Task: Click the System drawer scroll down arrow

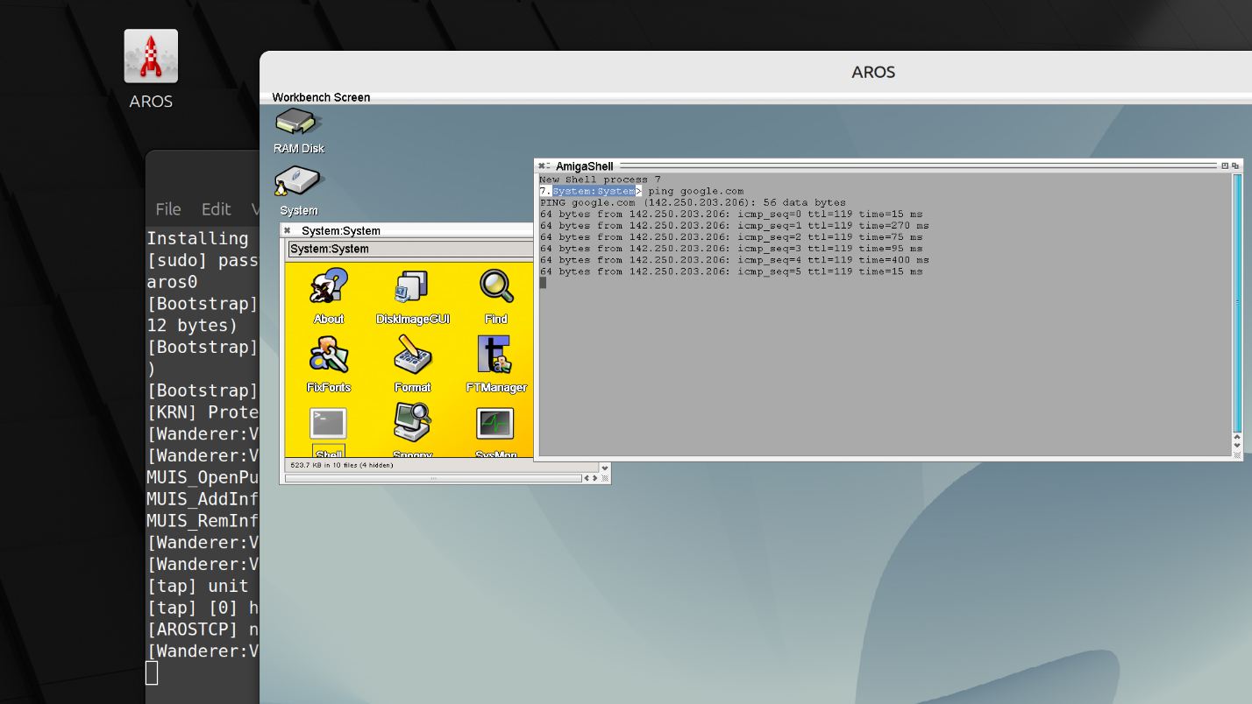Action: pyautogui.click(x=604, y=467)
